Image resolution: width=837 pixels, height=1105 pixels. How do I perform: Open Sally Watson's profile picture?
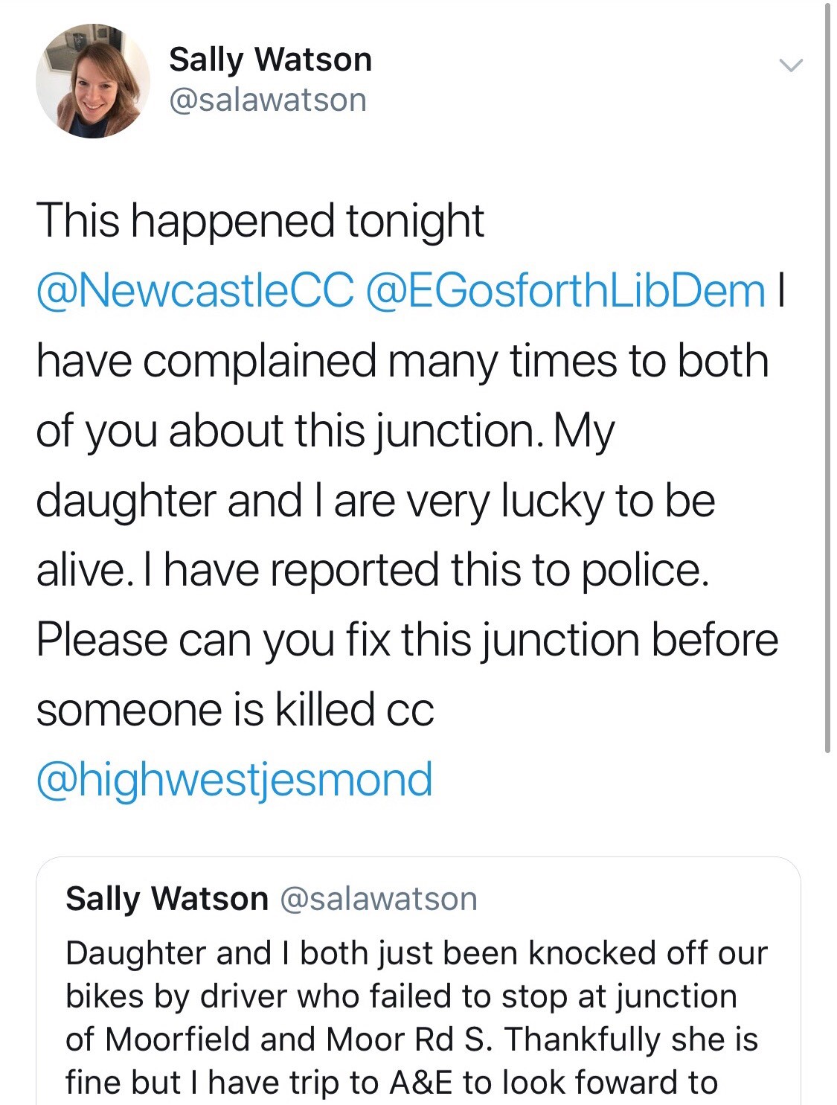point(92,80)
